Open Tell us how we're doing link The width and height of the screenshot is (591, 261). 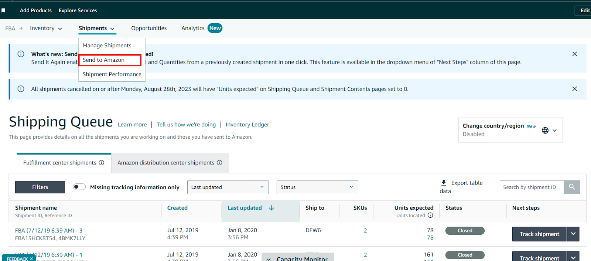point(186,125)
